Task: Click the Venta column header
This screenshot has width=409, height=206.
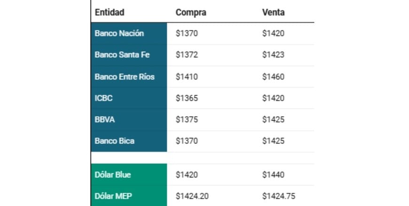Action: pyautogui.click(x=273, y=12)
